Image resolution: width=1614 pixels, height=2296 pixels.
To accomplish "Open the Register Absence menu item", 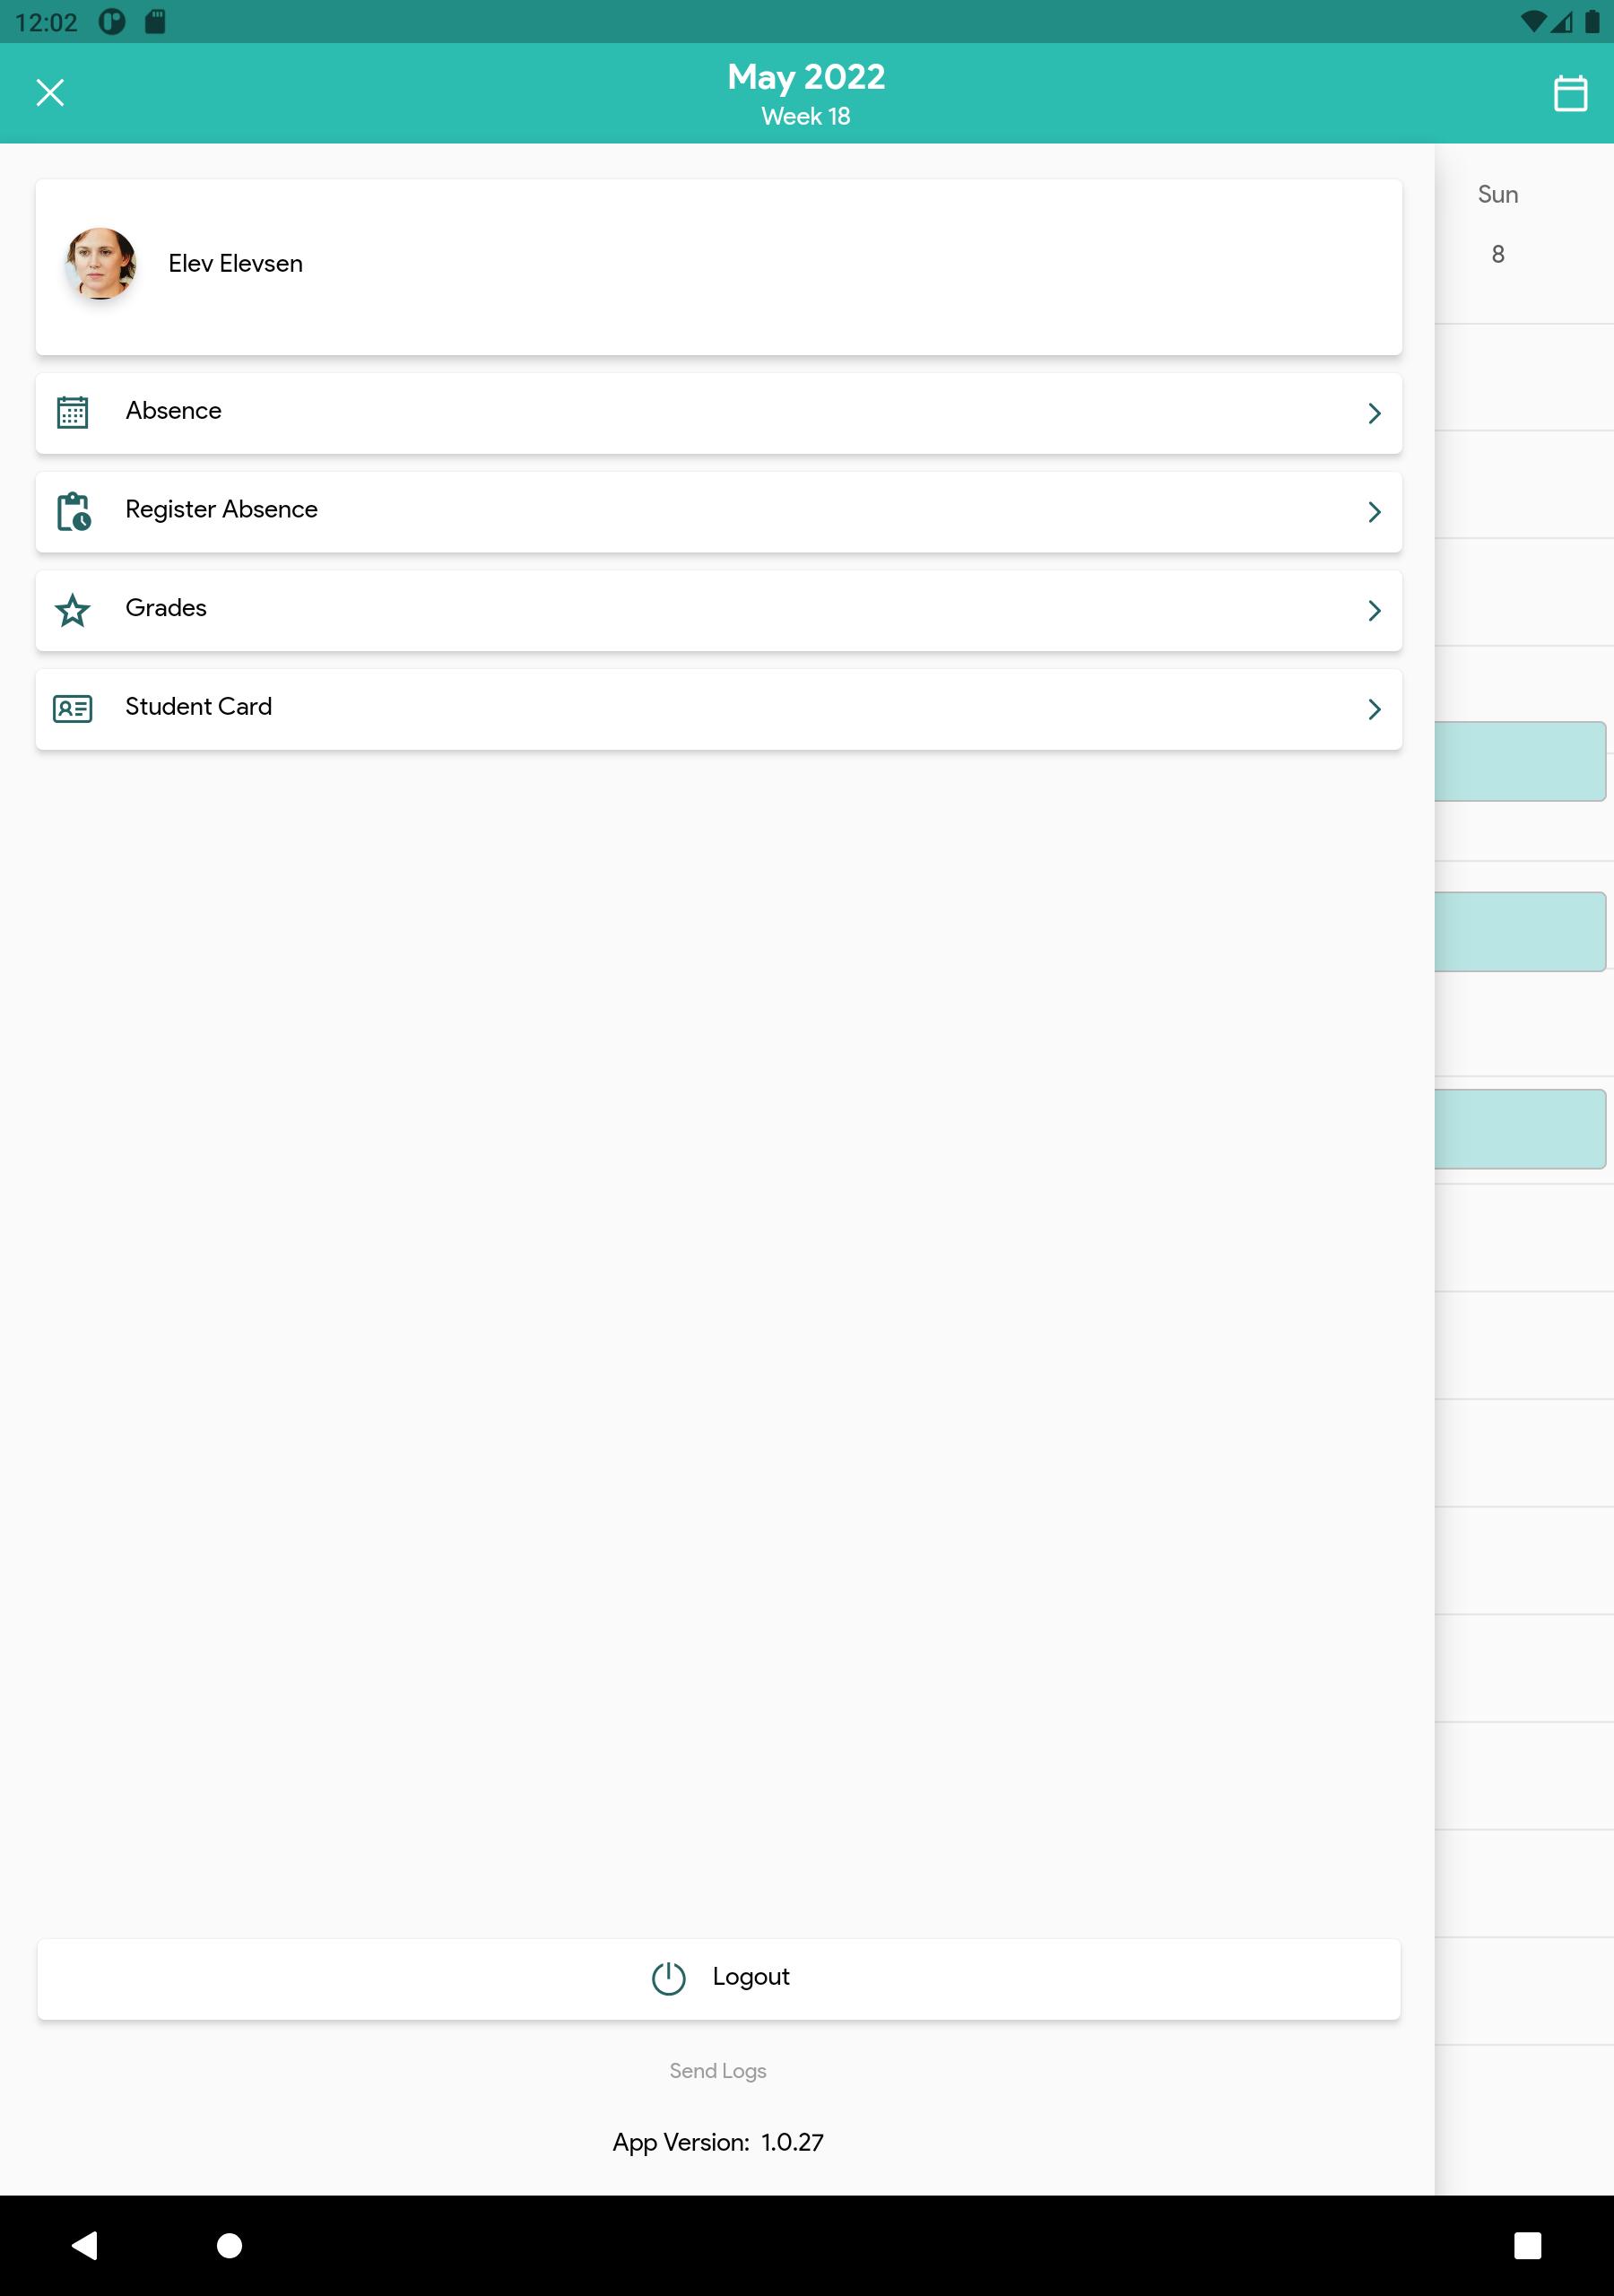I will (718, 512).
